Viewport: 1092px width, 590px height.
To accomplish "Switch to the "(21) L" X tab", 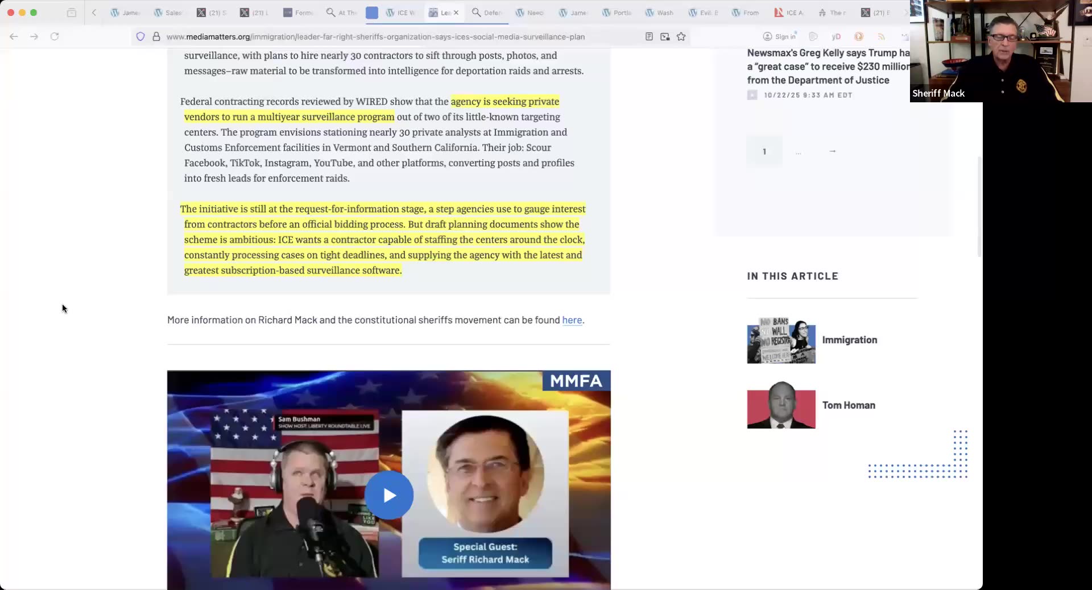I will tap(254, 13).
